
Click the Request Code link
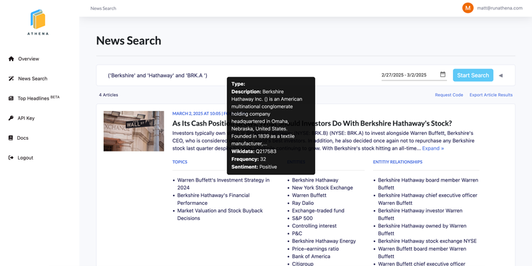pyautogui.click(x=449, y=95)
